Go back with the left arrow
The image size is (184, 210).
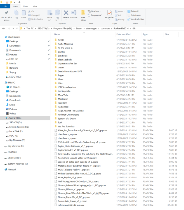point(4,29)
